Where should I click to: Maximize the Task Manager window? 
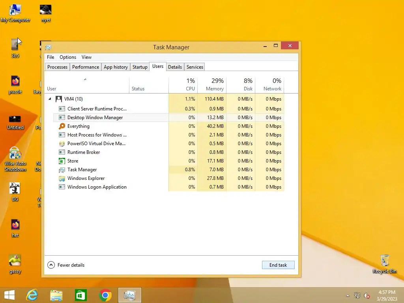click(276, 46)
